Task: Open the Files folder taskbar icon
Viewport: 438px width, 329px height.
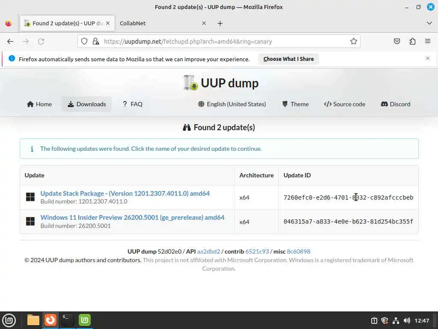Action: click(x=33, y=320)
